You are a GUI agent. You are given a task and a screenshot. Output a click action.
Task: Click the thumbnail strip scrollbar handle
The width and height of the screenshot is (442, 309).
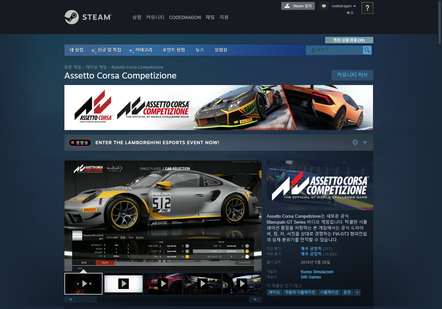(87, 299)
